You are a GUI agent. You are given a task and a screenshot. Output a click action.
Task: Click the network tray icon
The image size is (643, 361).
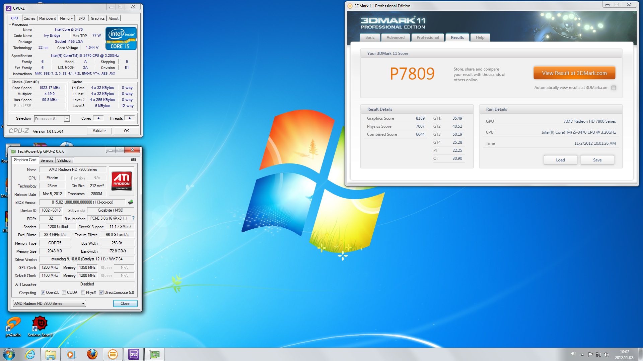(598, 354)
